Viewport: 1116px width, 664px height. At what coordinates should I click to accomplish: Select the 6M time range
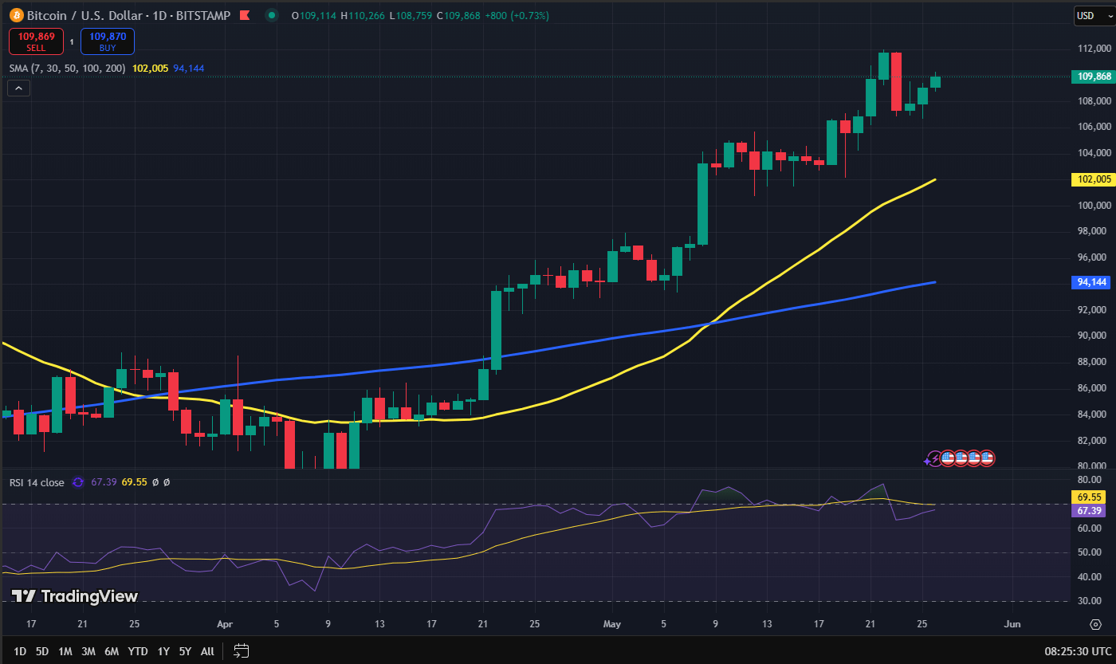(x=112, y=651)
